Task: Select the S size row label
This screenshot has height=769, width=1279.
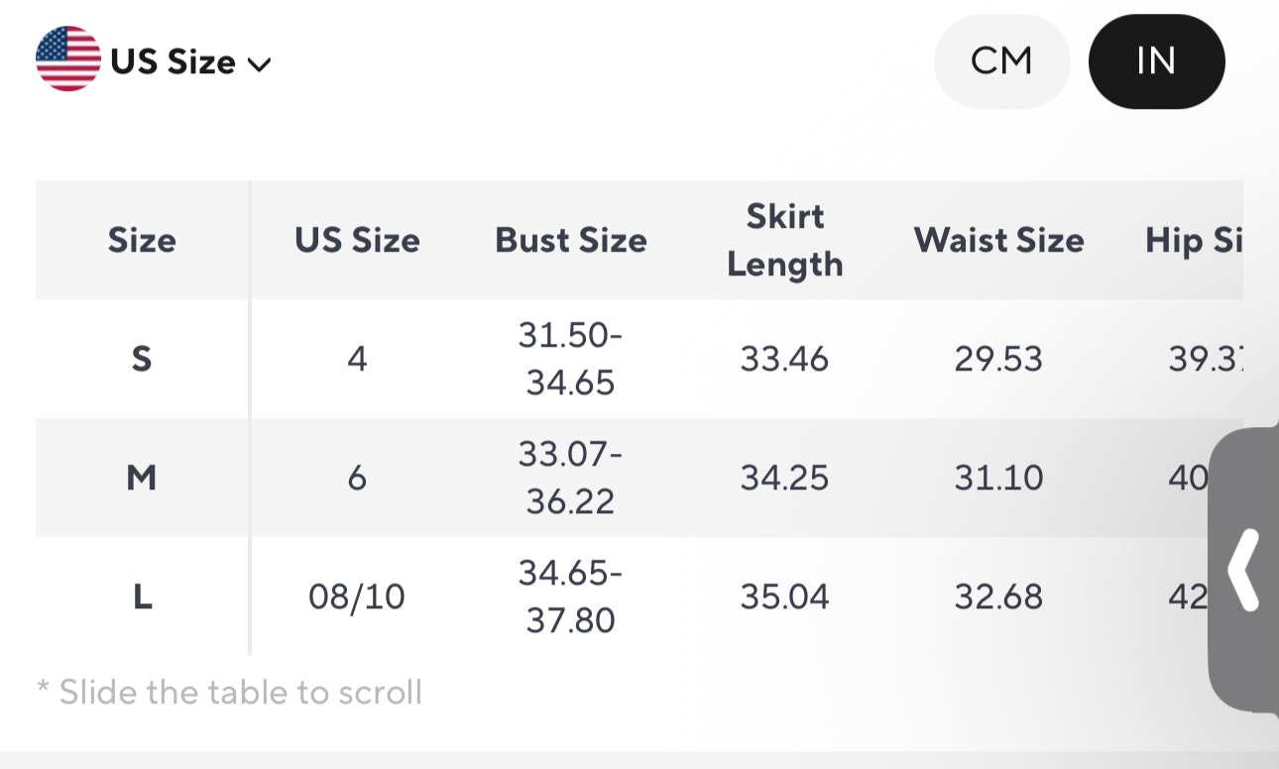Action: click(142, 359)
